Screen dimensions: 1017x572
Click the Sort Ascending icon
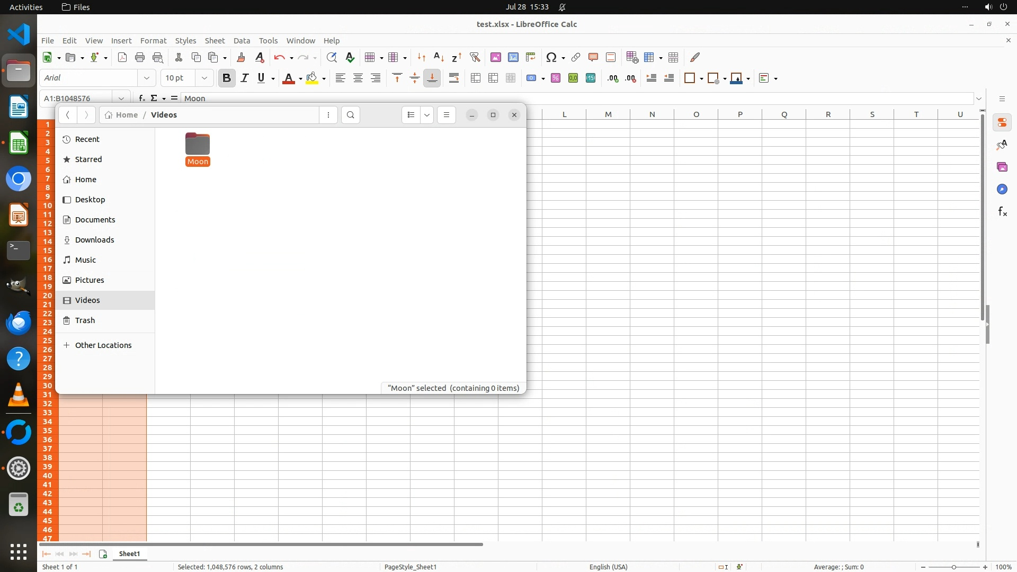coord(439,57)
